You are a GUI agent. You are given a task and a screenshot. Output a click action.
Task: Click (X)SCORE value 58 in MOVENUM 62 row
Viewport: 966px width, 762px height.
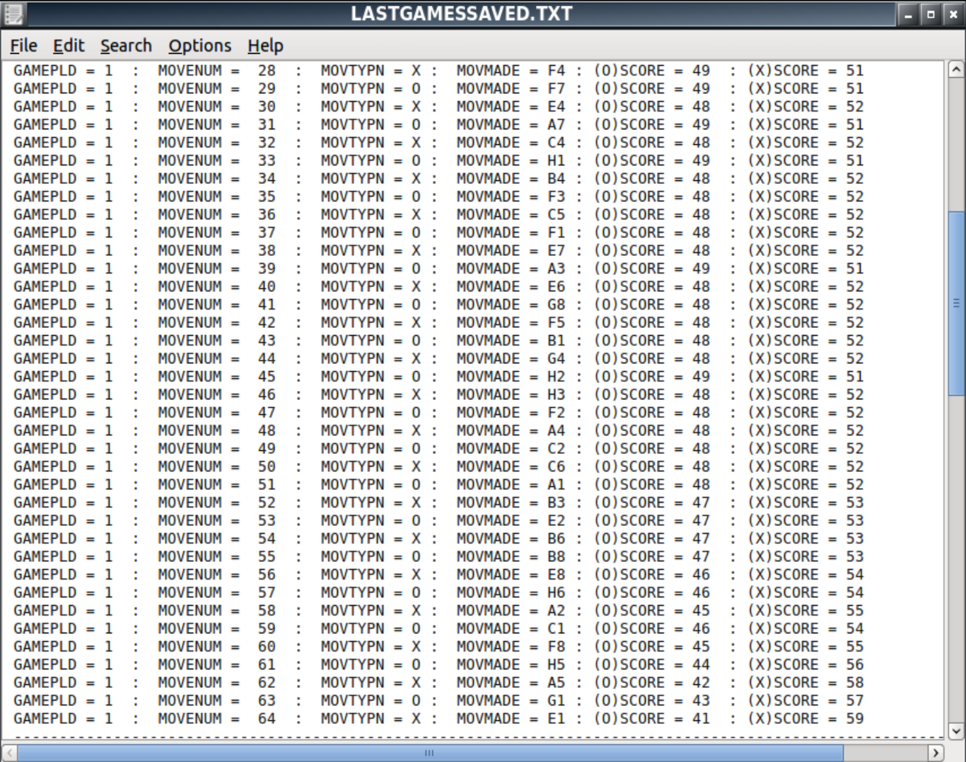[855, 683]
